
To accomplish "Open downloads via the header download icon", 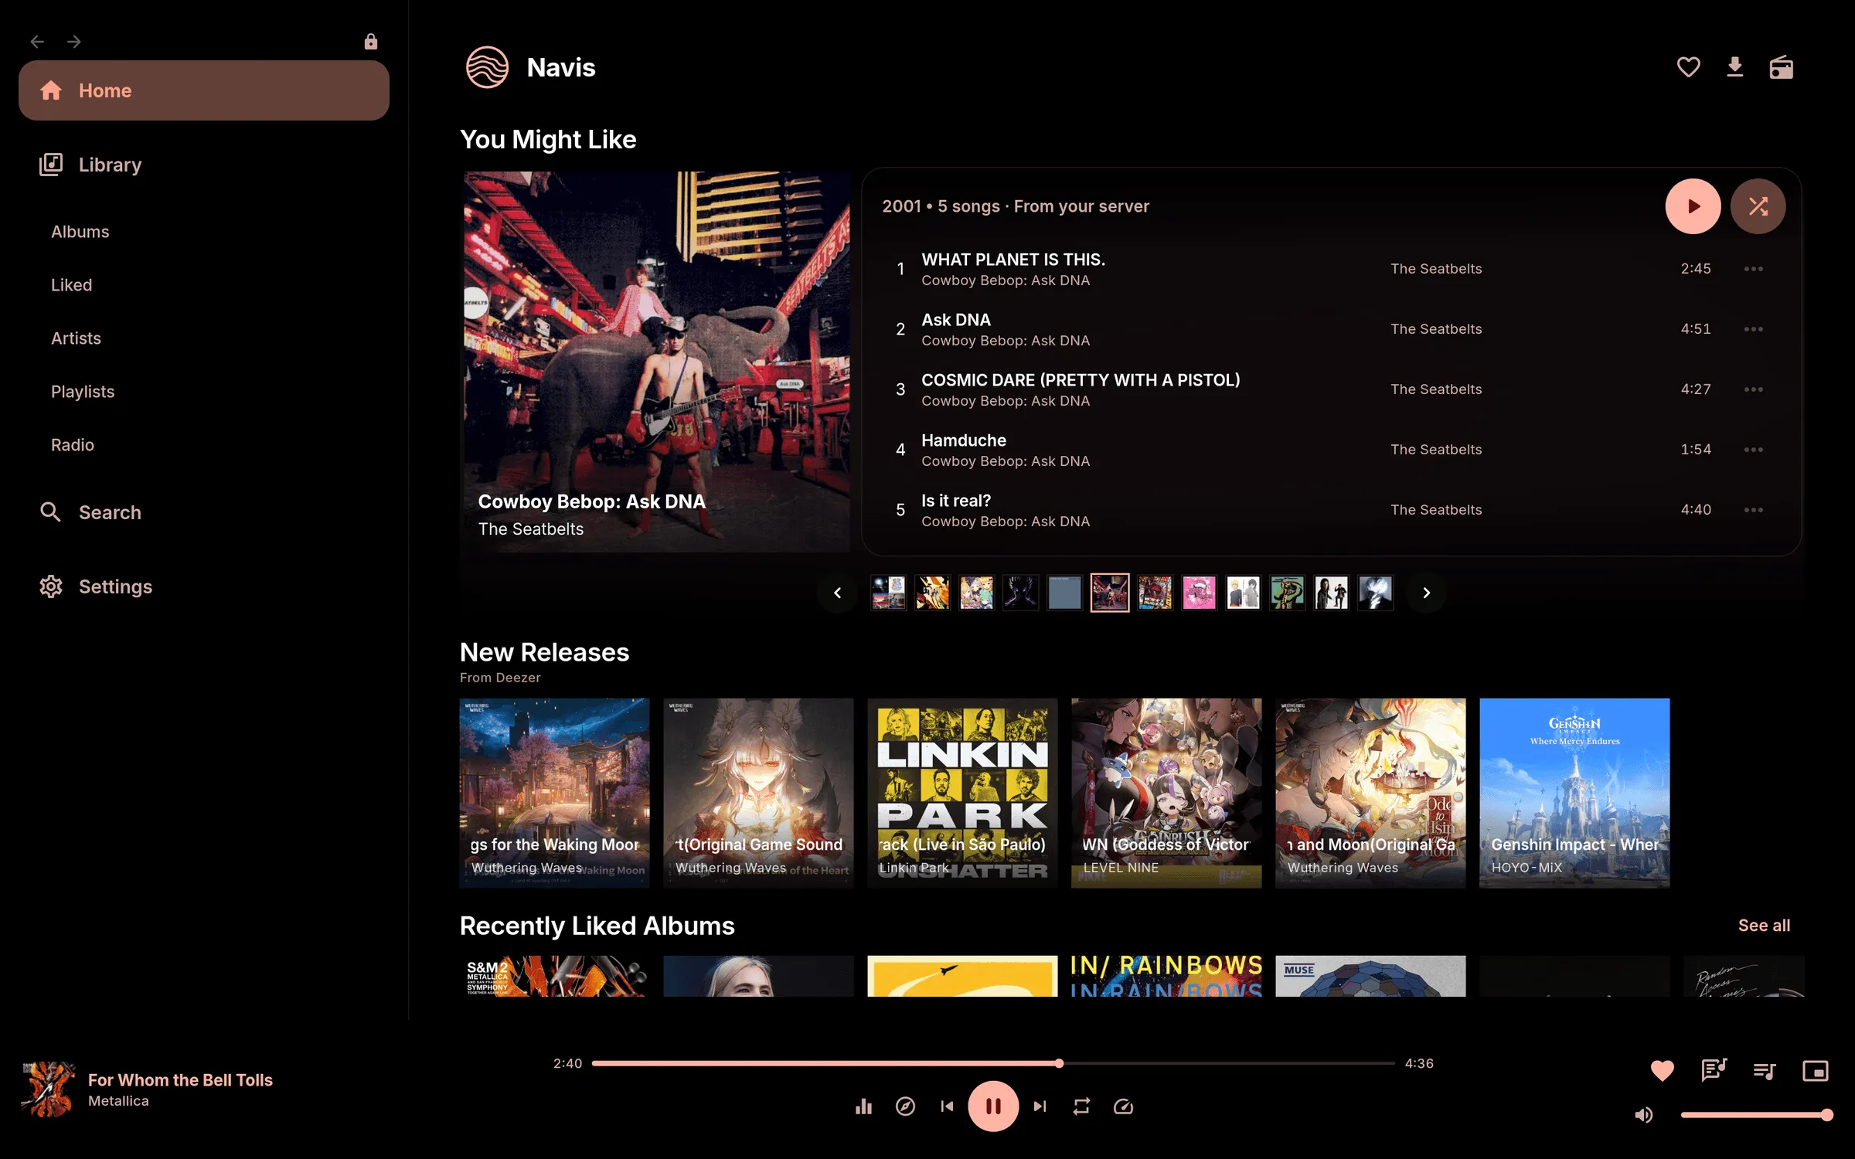I will click(x=1734, y=67).
